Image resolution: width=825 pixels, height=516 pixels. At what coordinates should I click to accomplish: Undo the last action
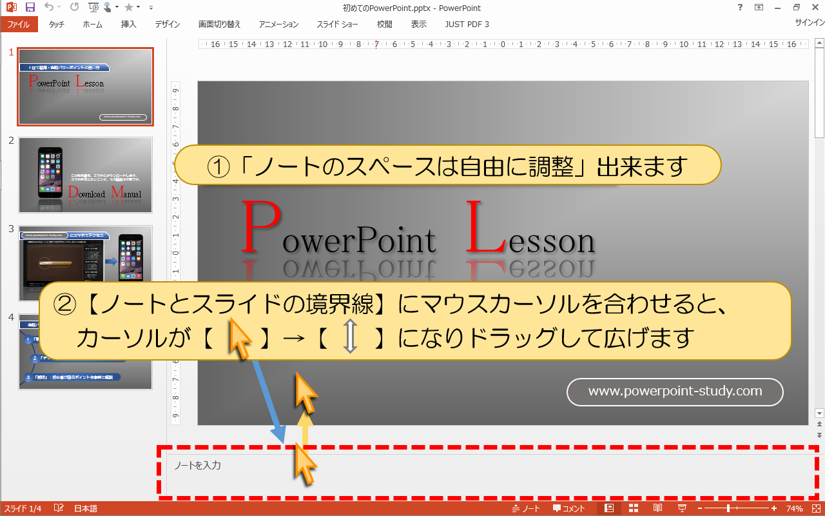tap(49, 8)
